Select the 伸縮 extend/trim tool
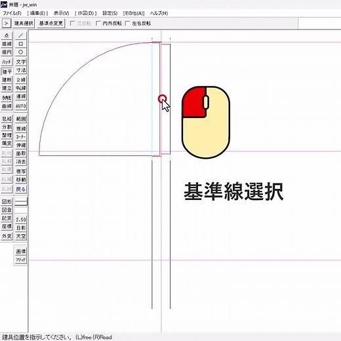 pyautogui.click(x=21, y=145)
